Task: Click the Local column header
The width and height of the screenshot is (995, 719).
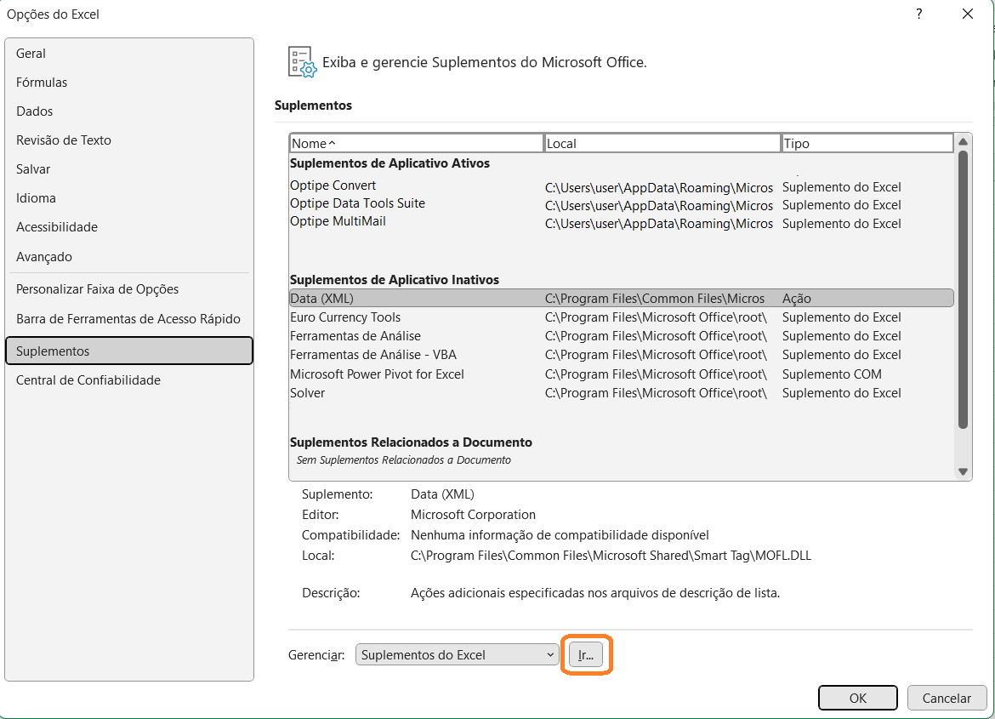Action: click(662, 144)
